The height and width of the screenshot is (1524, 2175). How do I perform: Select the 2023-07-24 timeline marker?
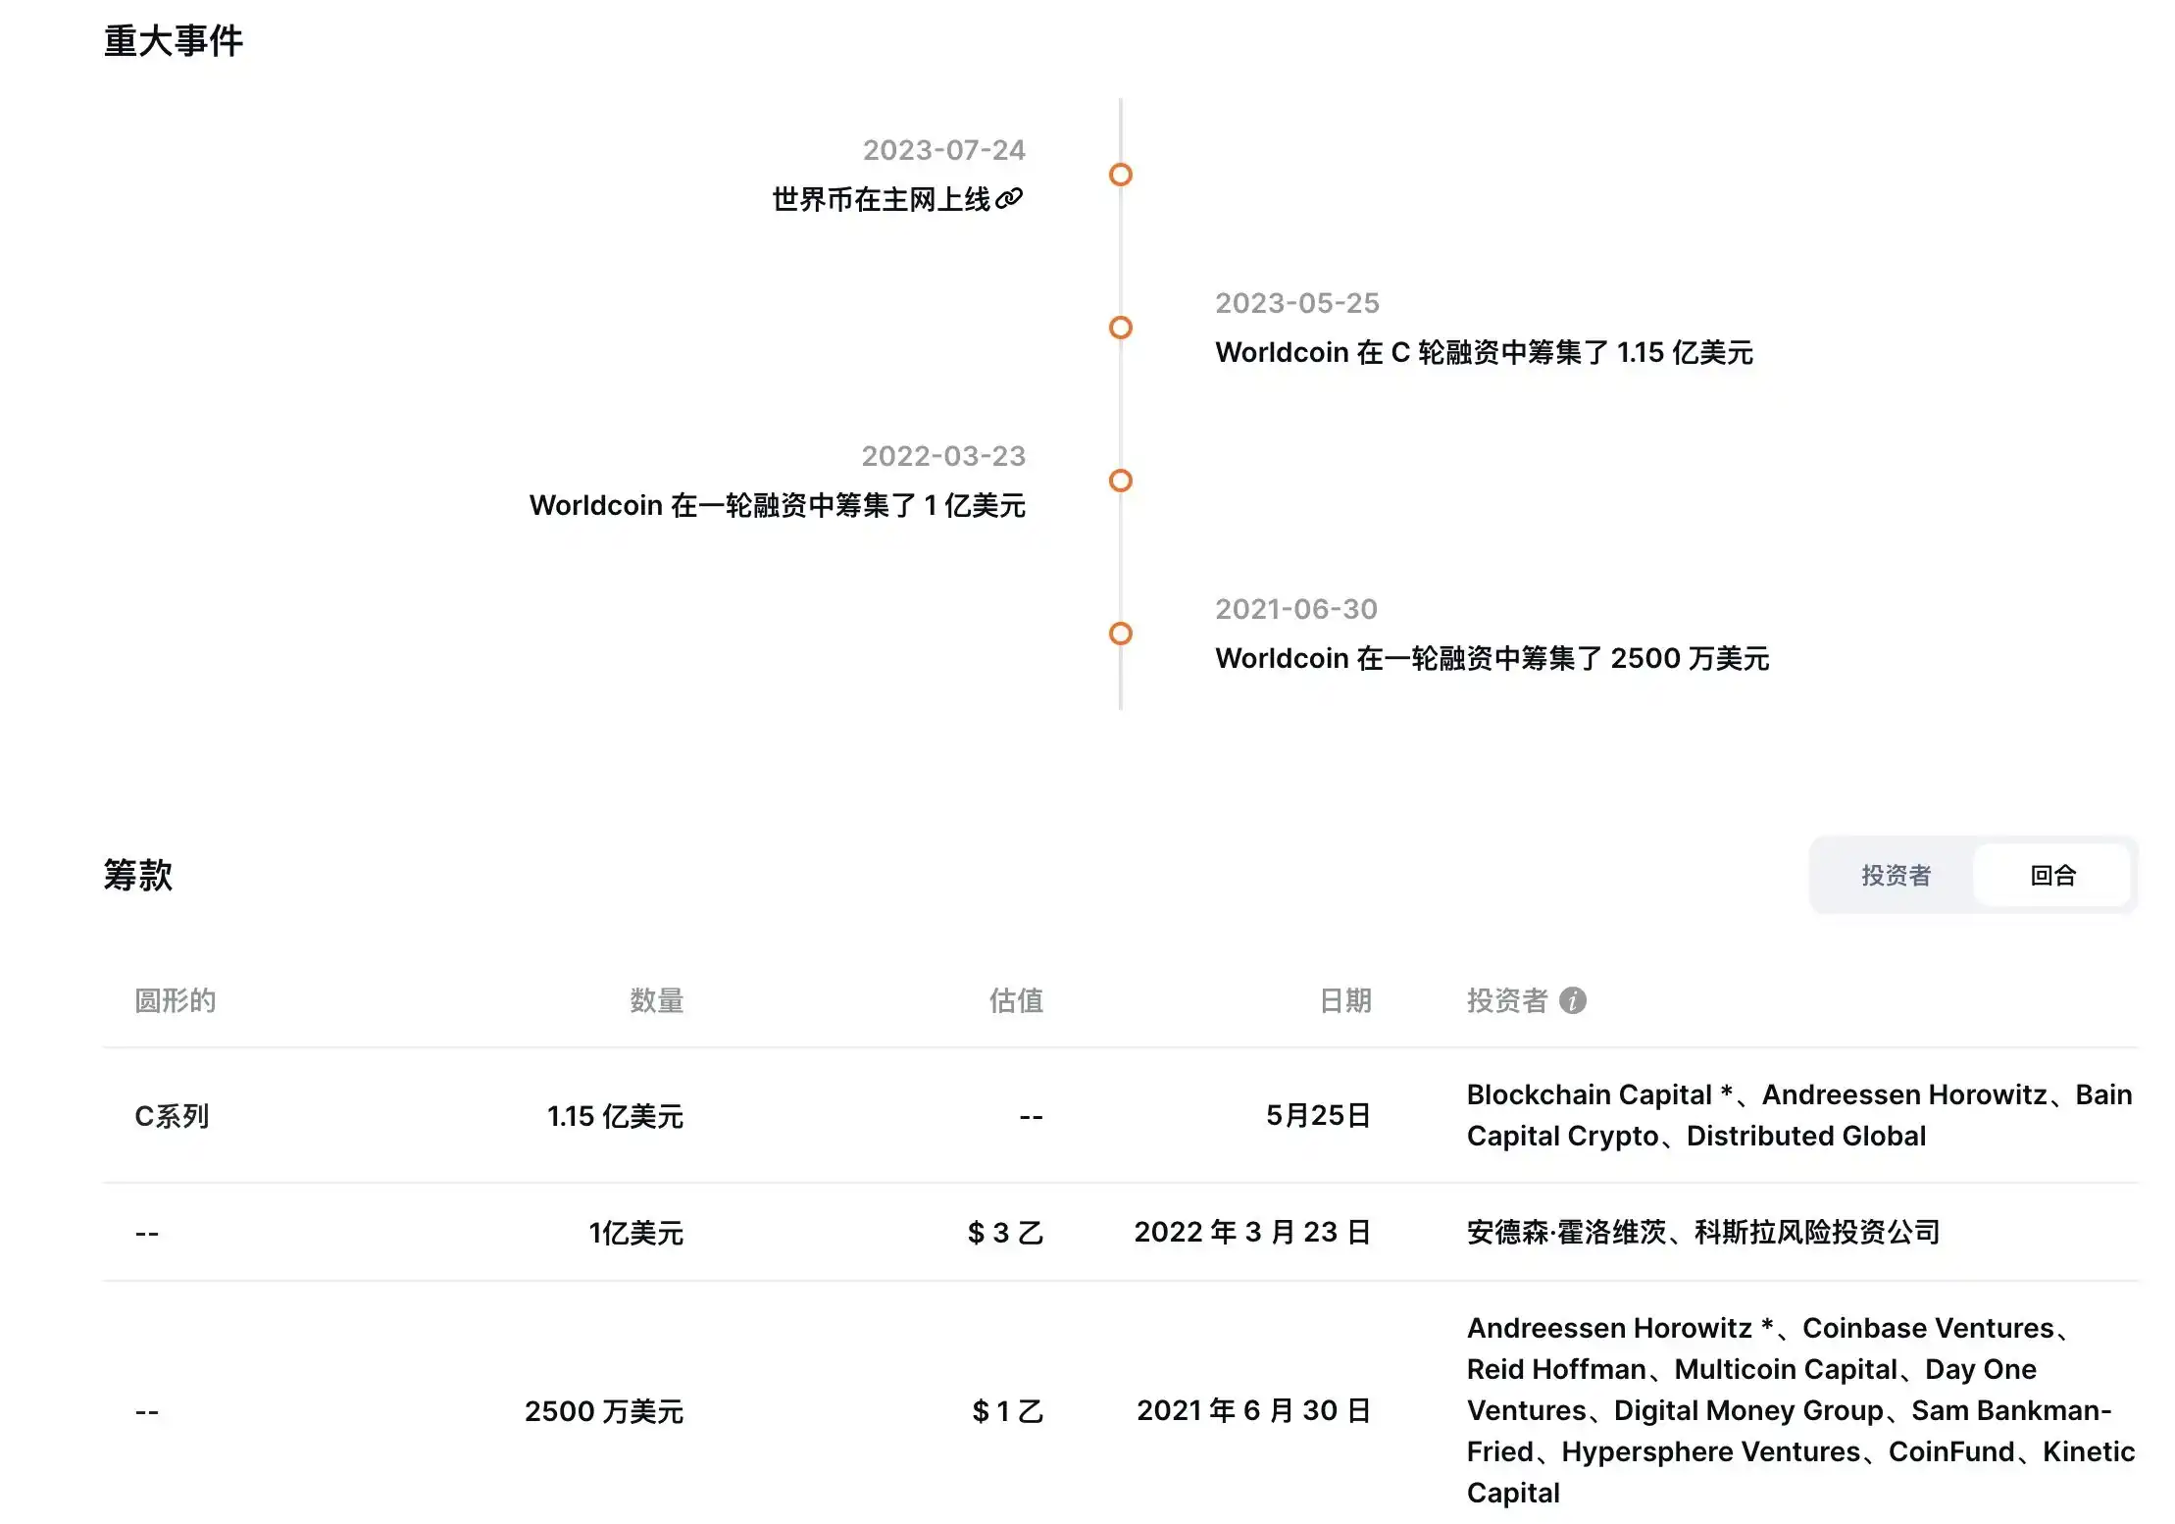(1120, 175)
